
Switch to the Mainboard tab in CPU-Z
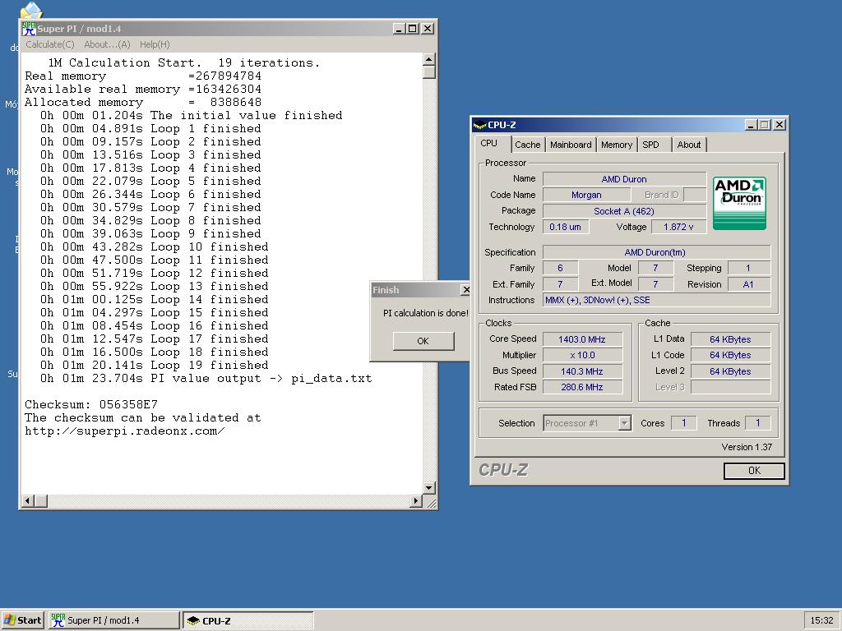tap(571, 145)
